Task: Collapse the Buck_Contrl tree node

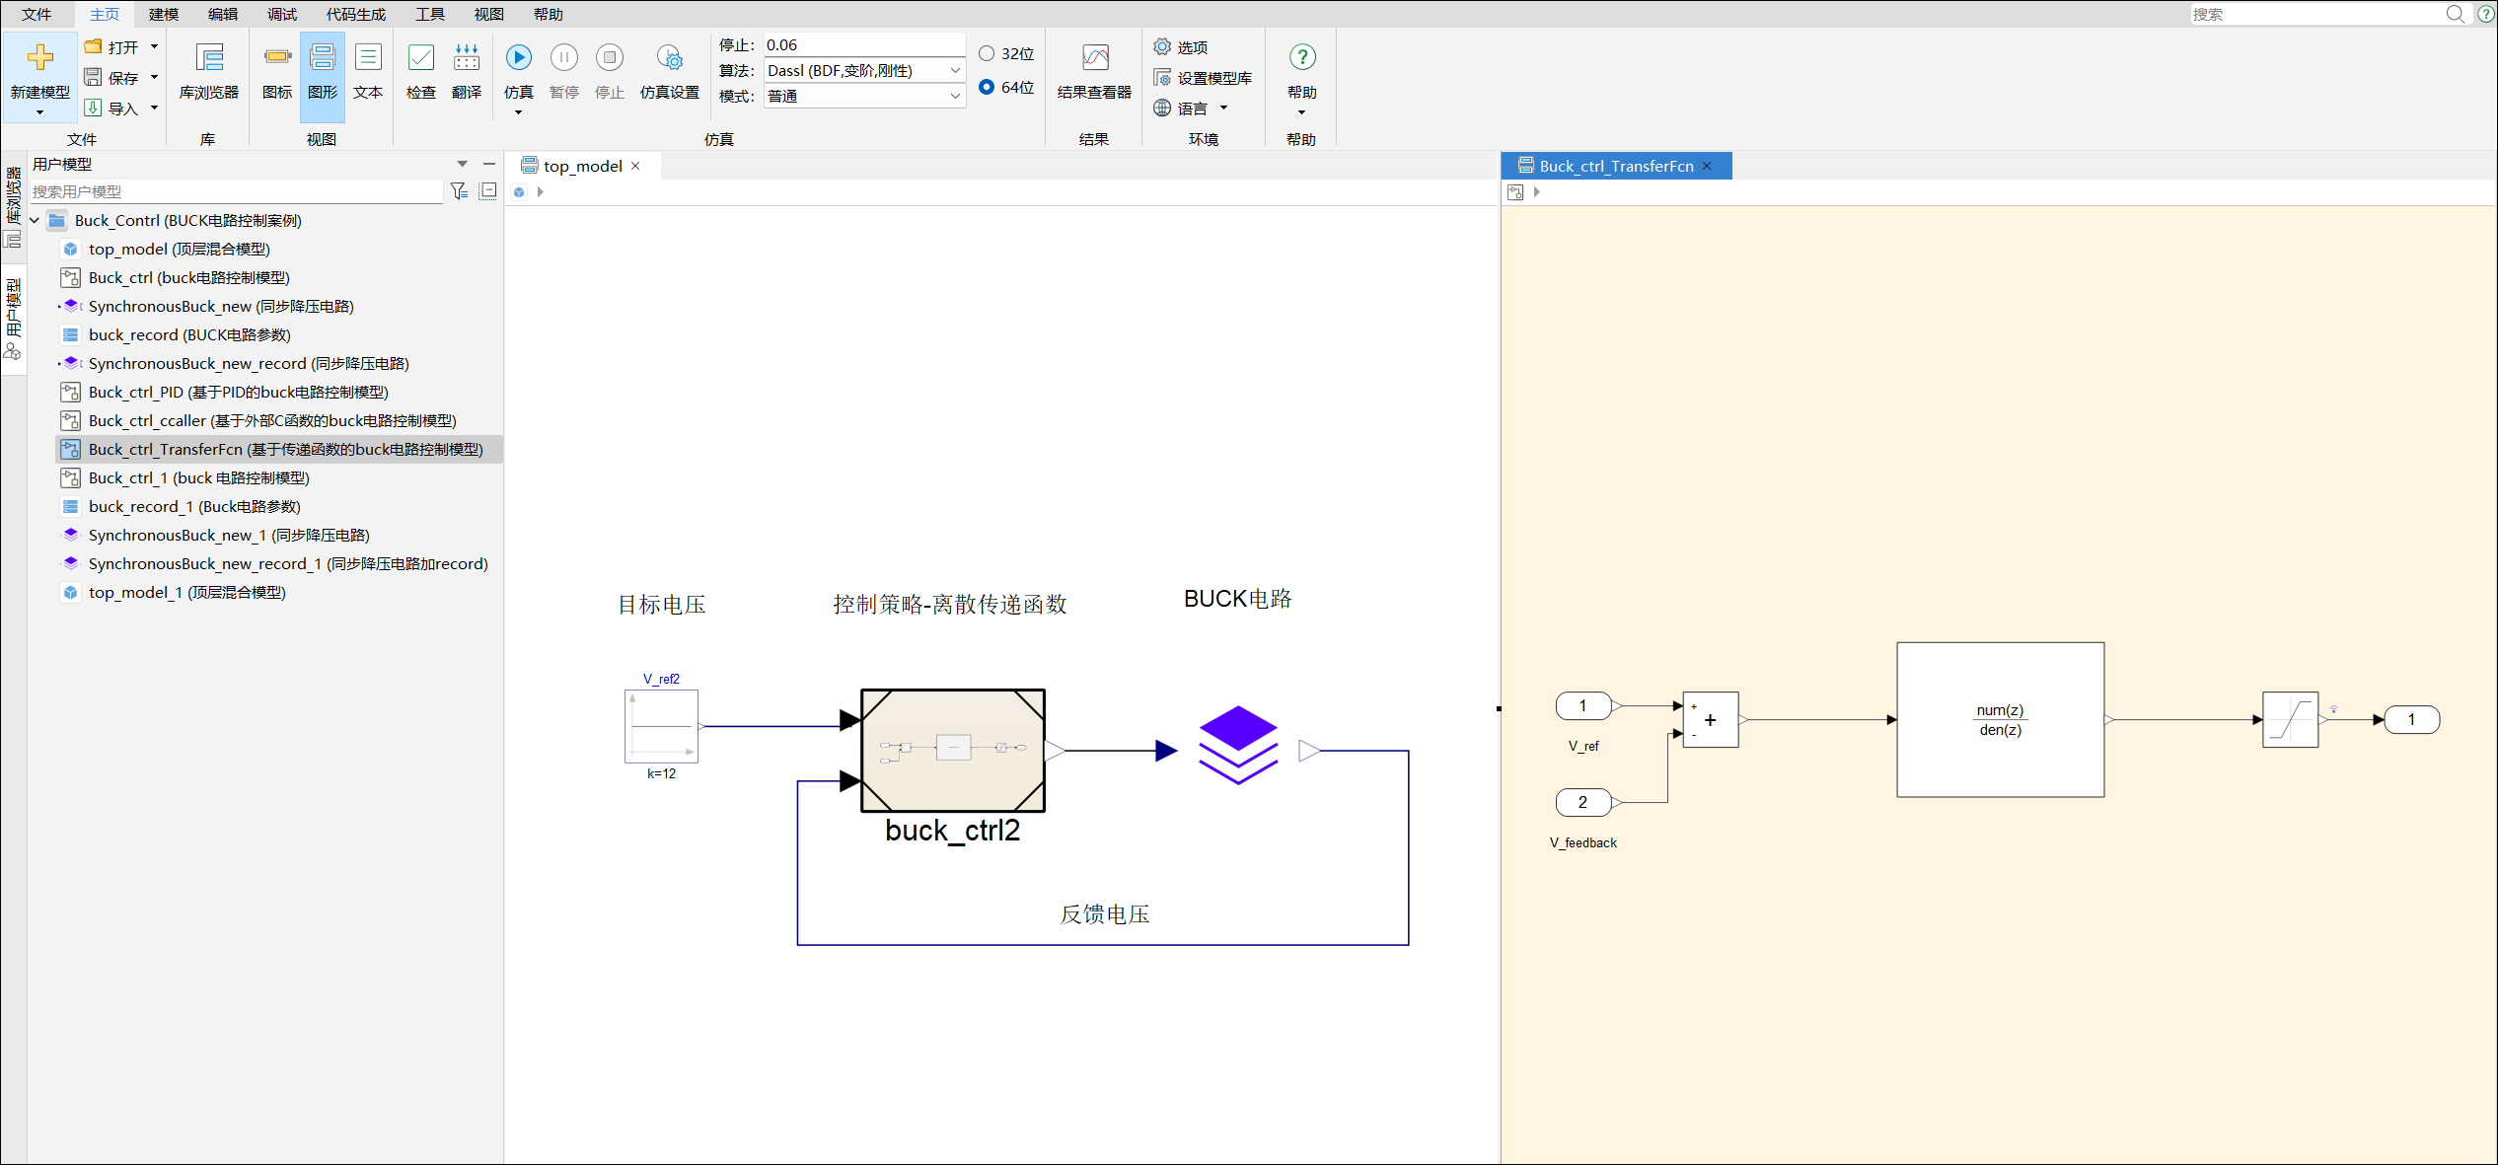Action: (x=35, y=220)
